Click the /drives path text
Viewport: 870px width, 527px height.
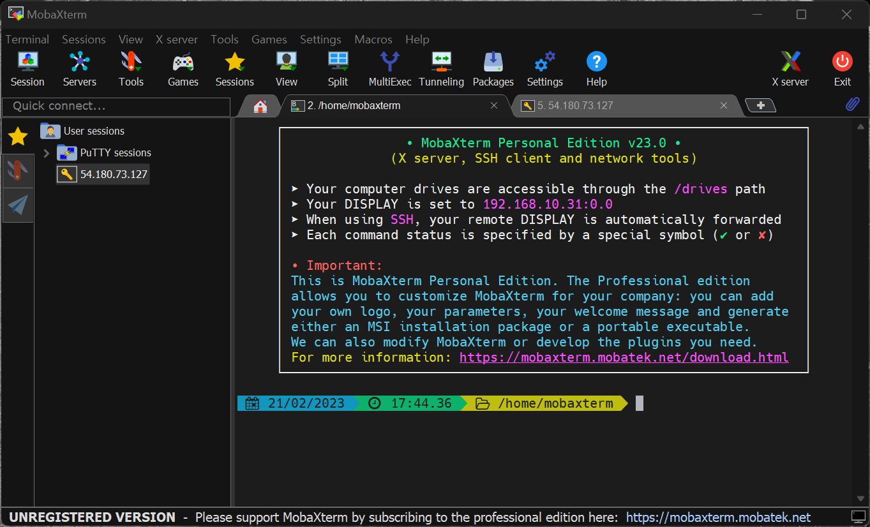coord(701,189)
